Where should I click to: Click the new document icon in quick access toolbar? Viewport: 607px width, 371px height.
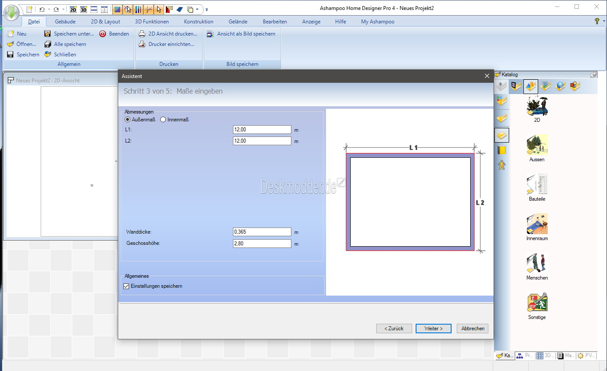pos(29,9)
